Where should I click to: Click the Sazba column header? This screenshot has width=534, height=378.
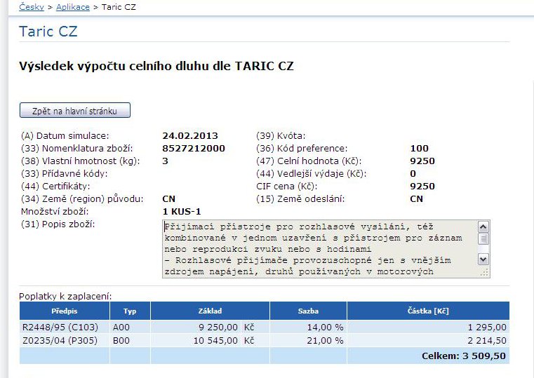[308, 311]
